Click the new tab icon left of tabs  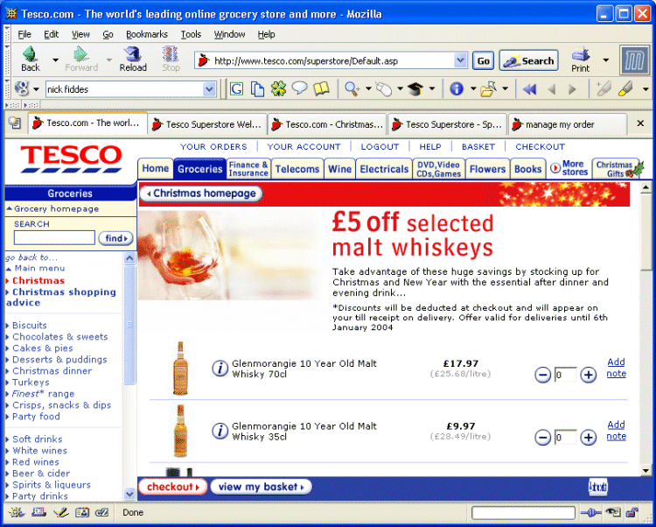[15, 123]
